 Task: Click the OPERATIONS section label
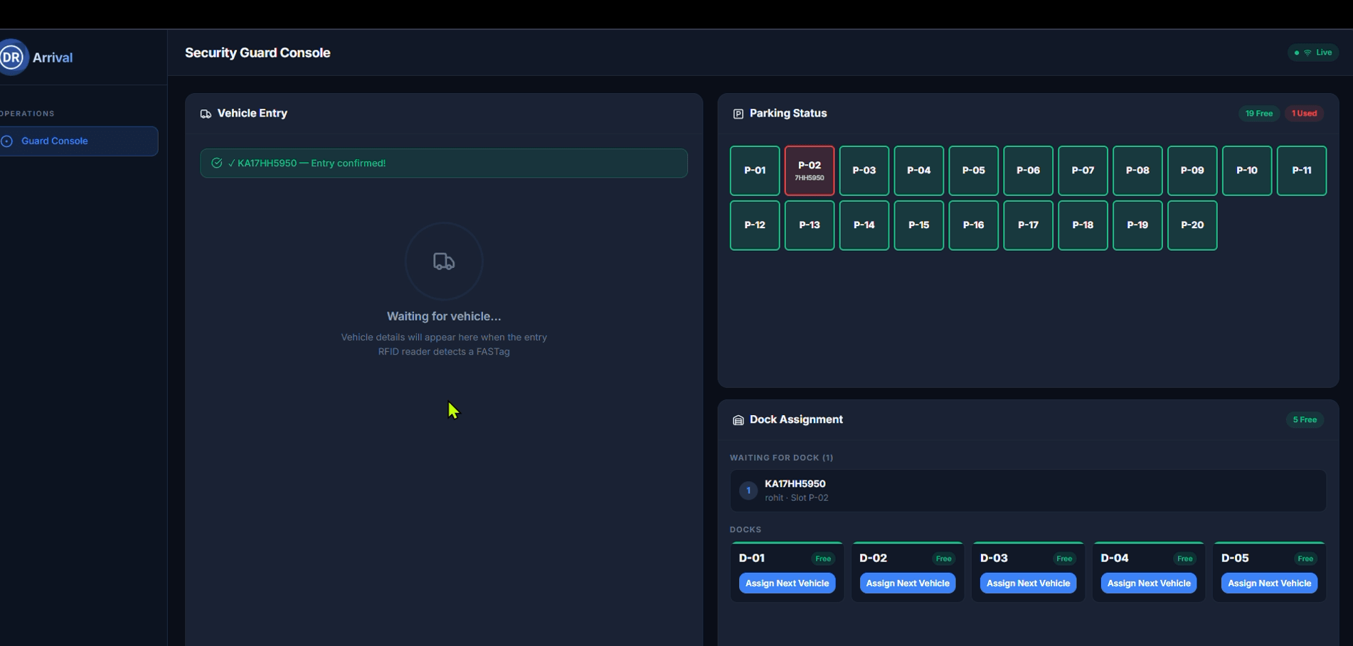tap(27, 114)
